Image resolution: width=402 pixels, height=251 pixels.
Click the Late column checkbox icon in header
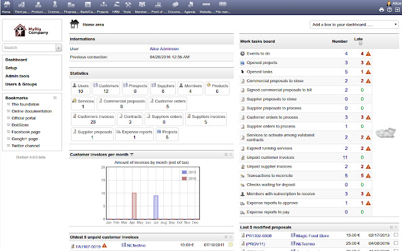pyautogui.click(x=359, y=44)
